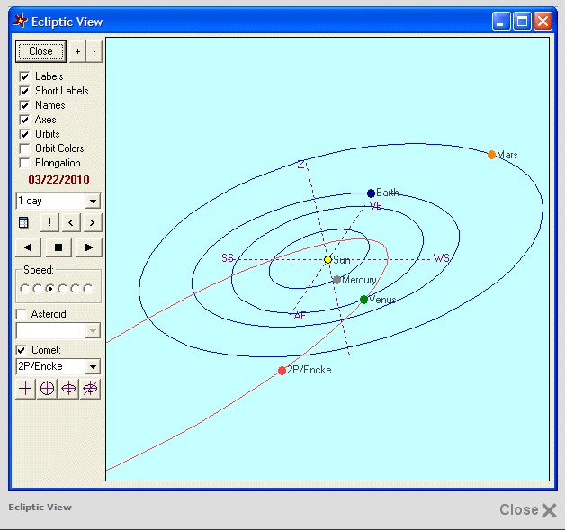The width and height of the screenshot is (565, 530).
Task: Click the ellipse-with-crosshair view icon
Action: click(68, 389)
